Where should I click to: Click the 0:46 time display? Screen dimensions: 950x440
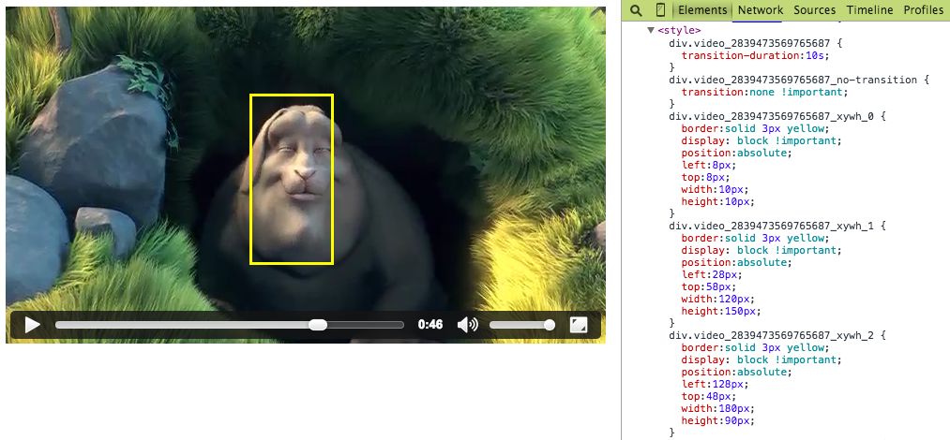(x=430, y=325)
